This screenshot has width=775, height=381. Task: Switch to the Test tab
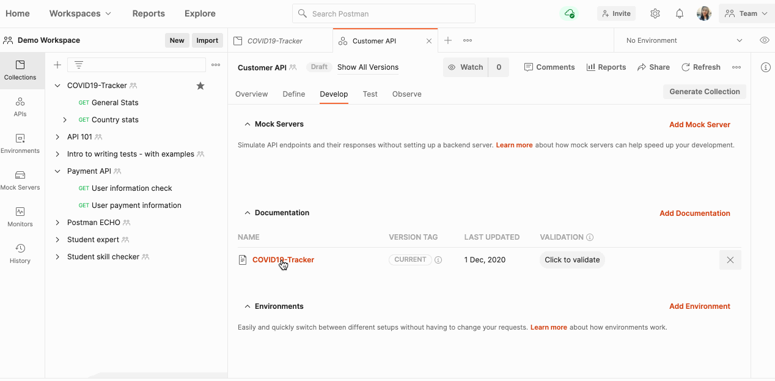click(370, 94)
